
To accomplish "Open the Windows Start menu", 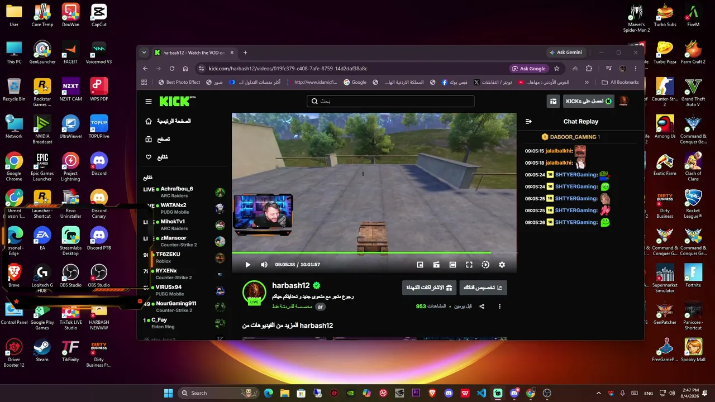I will tap(168, 393).
